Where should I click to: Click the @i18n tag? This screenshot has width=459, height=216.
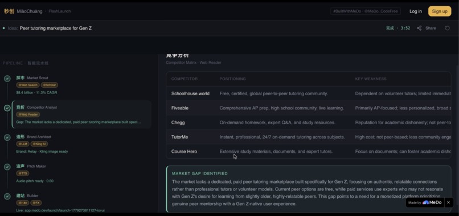pyautogui.click(x=23, y=203)
